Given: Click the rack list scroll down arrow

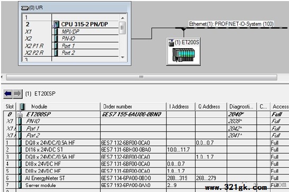Looking at the screenshot, I should (123, 57).
